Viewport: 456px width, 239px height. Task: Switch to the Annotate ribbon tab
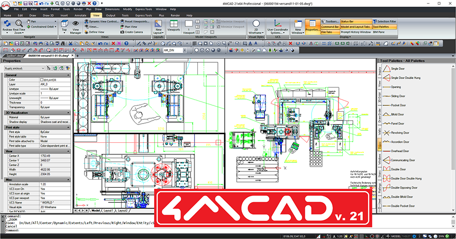(80, 15)
